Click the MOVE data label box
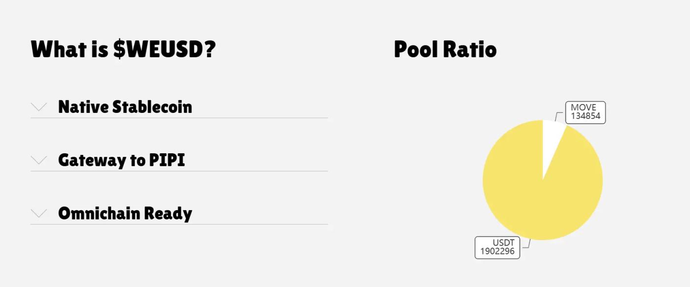 click(x=586, y=112)
